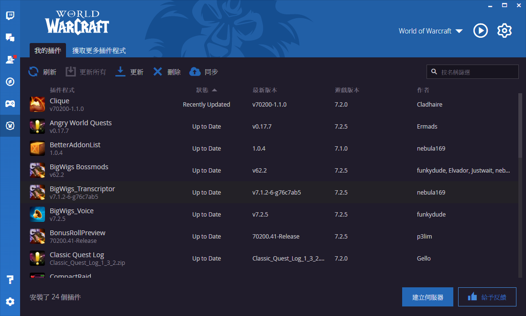Select the BonusRollPreview row name
The height and width of the screenshot is (316, 526).
77,233
